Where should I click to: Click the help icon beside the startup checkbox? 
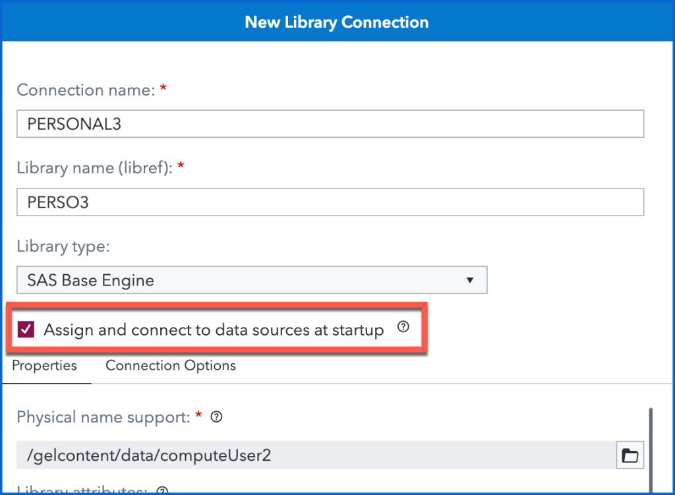click(403, 327)
